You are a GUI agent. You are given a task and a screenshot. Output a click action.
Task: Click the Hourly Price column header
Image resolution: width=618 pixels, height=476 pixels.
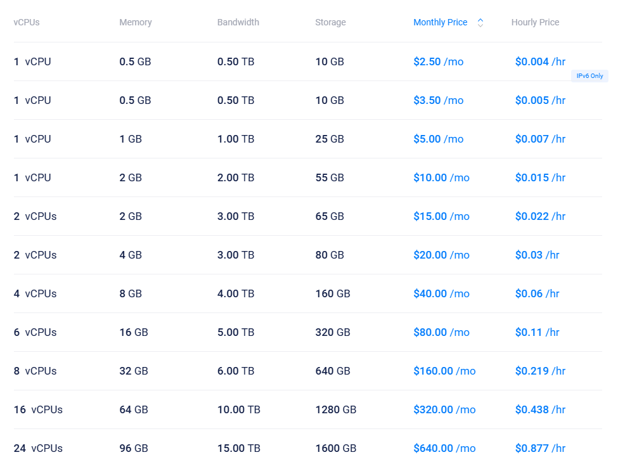[535, 23]
